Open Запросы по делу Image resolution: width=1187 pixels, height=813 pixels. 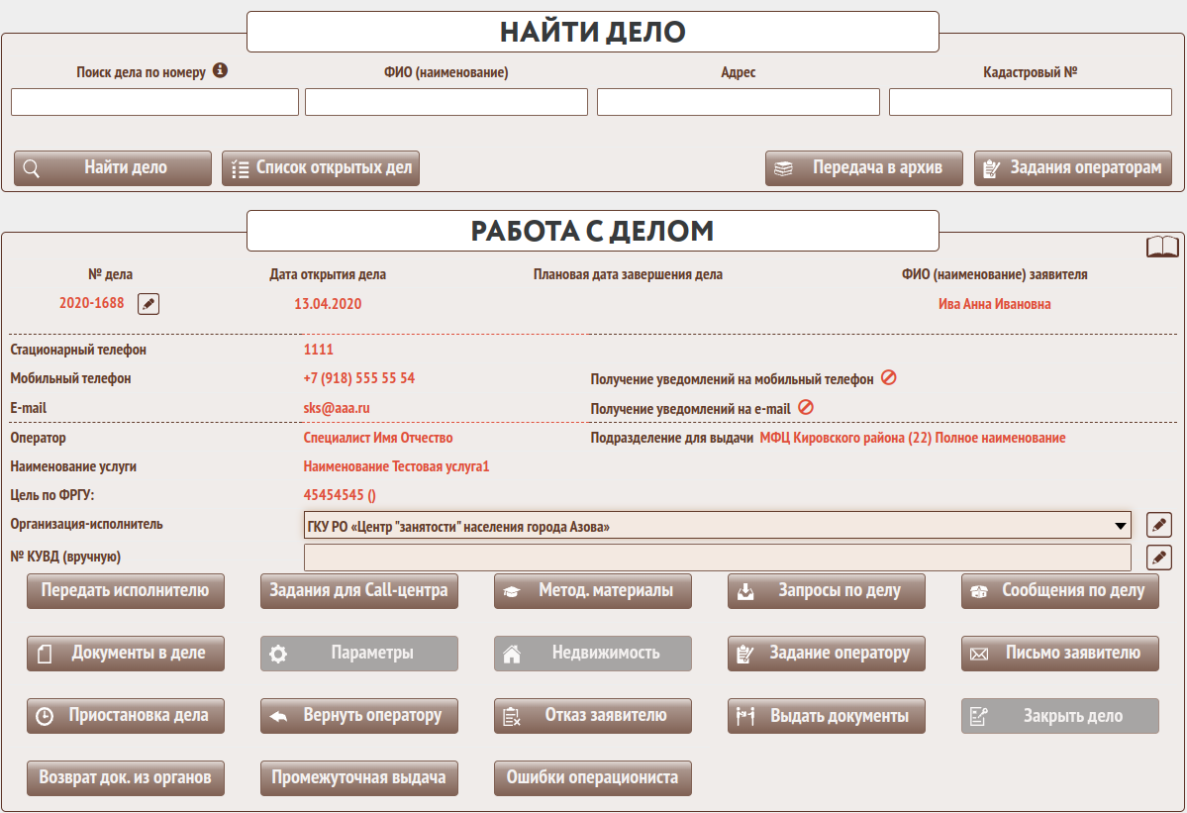[x=827, y=591]
